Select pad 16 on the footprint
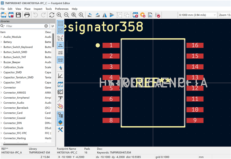This screenshot has width=231, height=159. tap(195, 45)
